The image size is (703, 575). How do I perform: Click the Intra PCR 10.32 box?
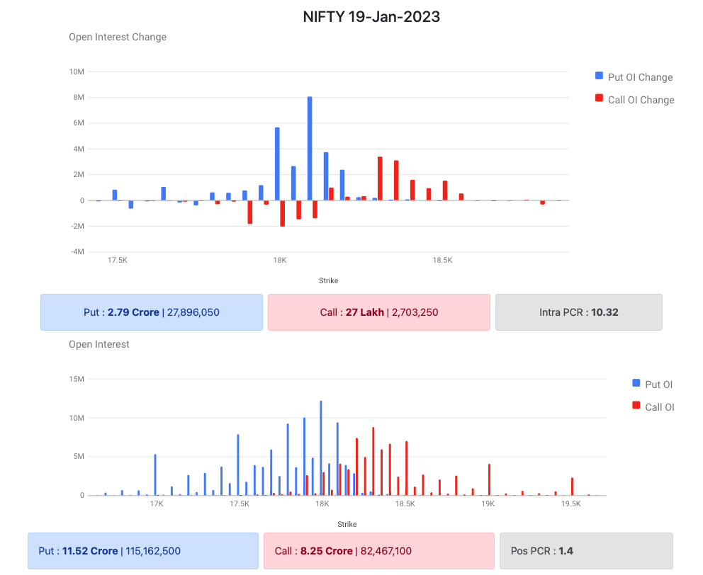click(x=578, y=312)
